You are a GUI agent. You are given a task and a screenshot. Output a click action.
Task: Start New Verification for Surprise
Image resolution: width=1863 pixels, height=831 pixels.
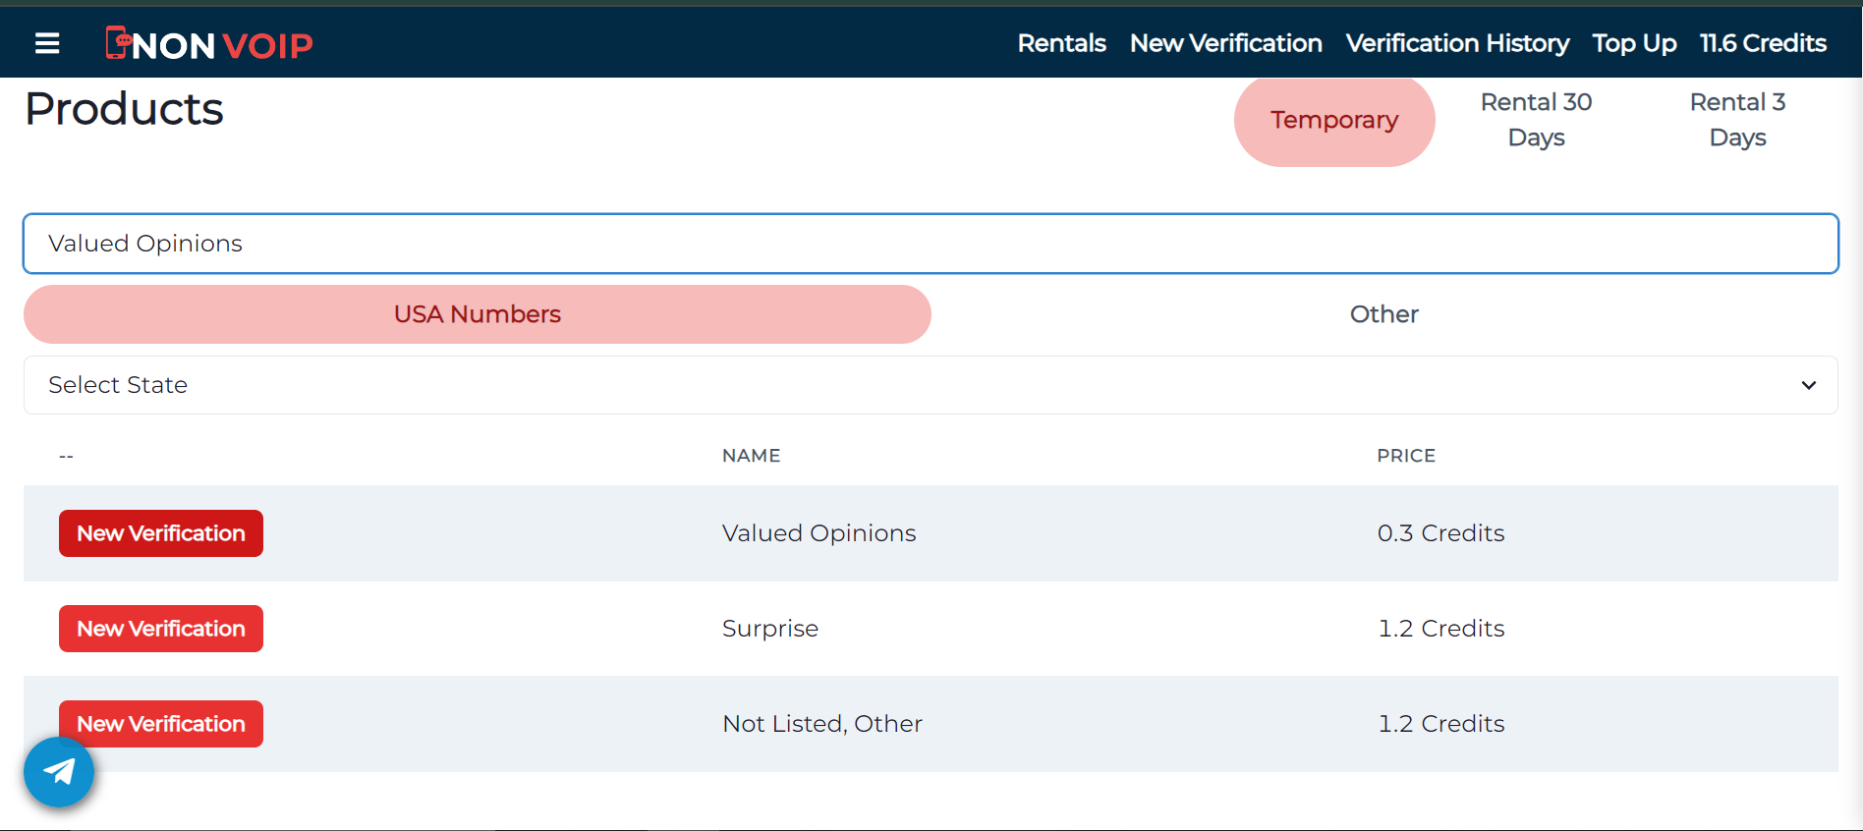161,629
